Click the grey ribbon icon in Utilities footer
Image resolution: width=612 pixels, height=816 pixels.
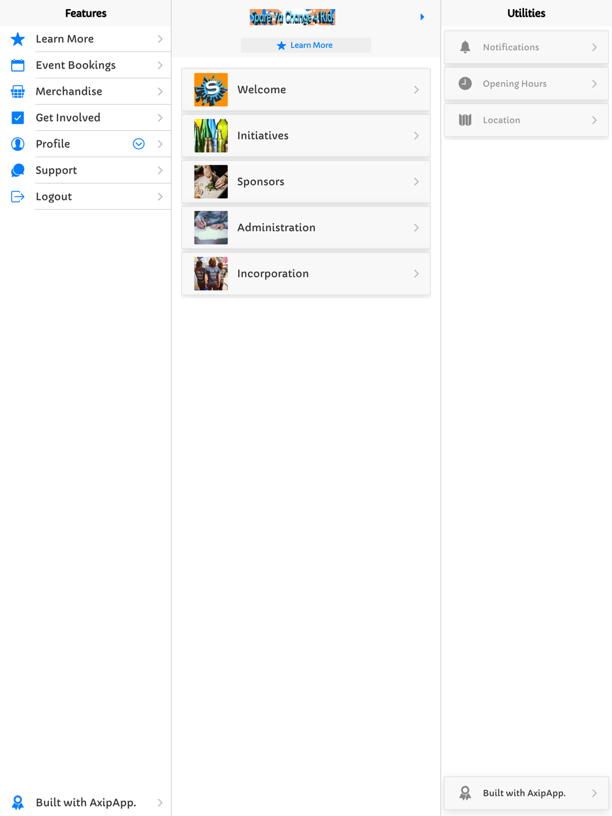point(465,793)
